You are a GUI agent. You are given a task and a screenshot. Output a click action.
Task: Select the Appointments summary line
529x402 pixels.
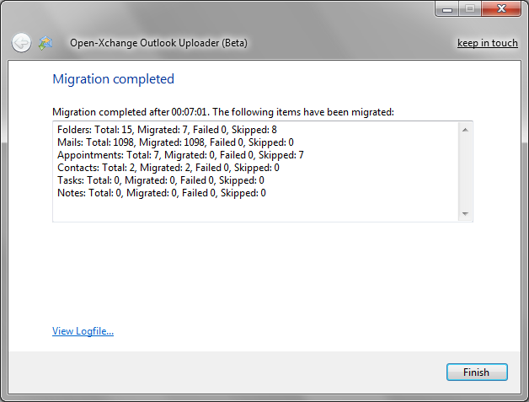point(180,155)
